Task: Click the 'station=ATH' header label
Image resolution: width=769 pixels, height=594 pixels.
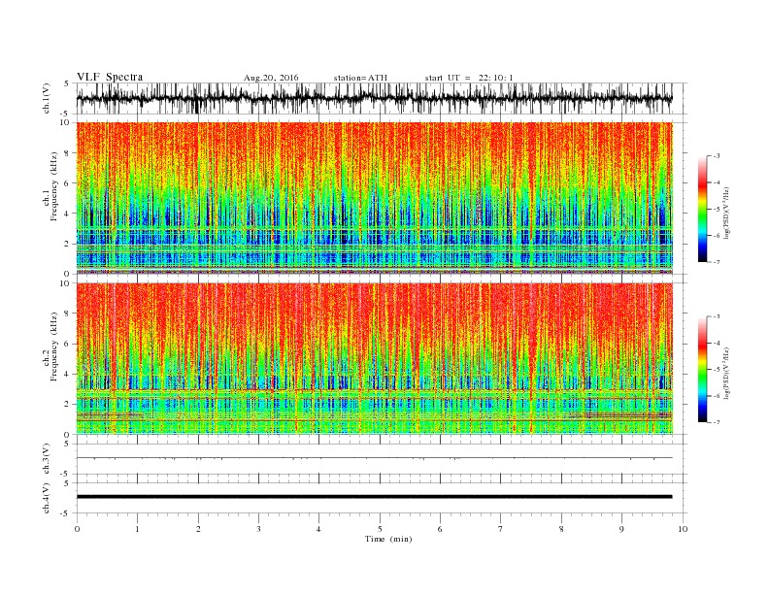Action: (360, 78)
